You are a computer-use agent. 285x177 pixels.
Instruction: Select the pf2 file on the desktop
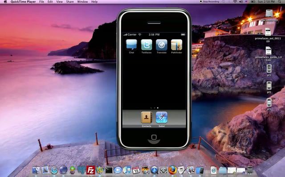pos(269,85)
